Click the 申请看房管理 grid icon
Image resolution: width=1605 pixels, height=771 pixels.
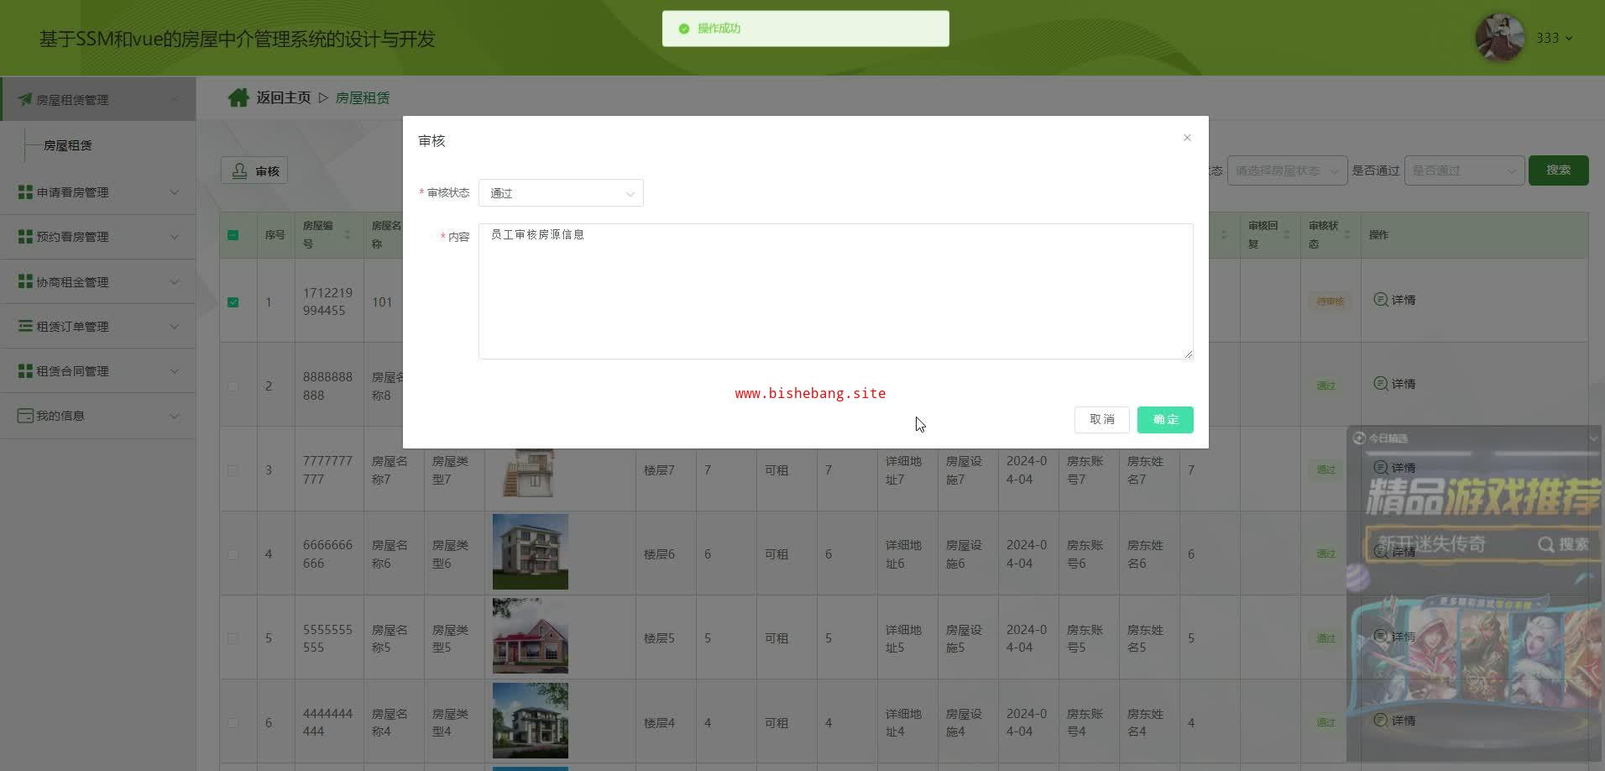click(25, 192)
